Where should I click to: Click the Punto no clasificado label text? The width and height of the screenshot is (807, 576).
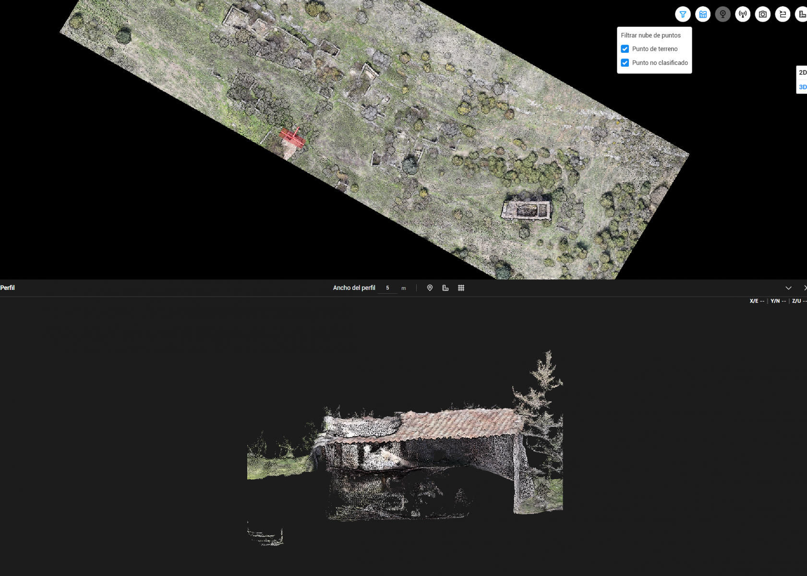[660, 63]
